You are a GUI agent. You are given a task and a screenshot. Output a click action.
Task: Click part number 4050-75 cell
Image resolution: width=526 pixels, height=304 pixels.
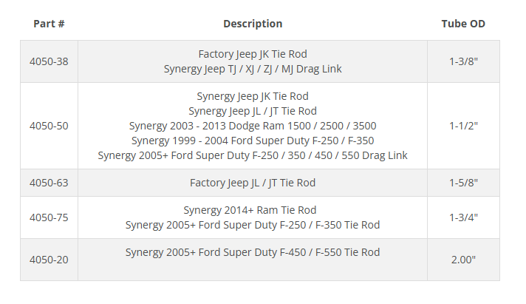point(49,217)
